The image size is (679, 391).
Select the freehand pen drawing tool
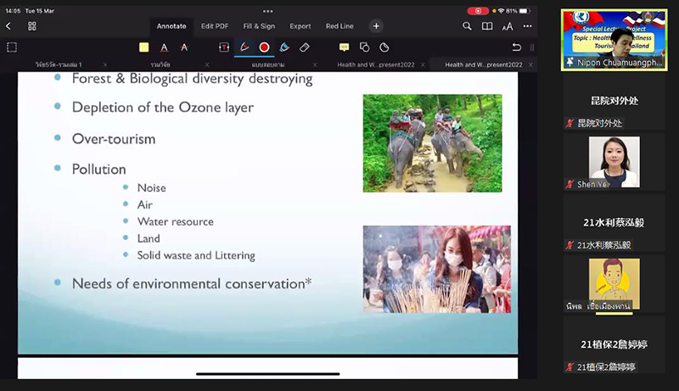(244, 47)
